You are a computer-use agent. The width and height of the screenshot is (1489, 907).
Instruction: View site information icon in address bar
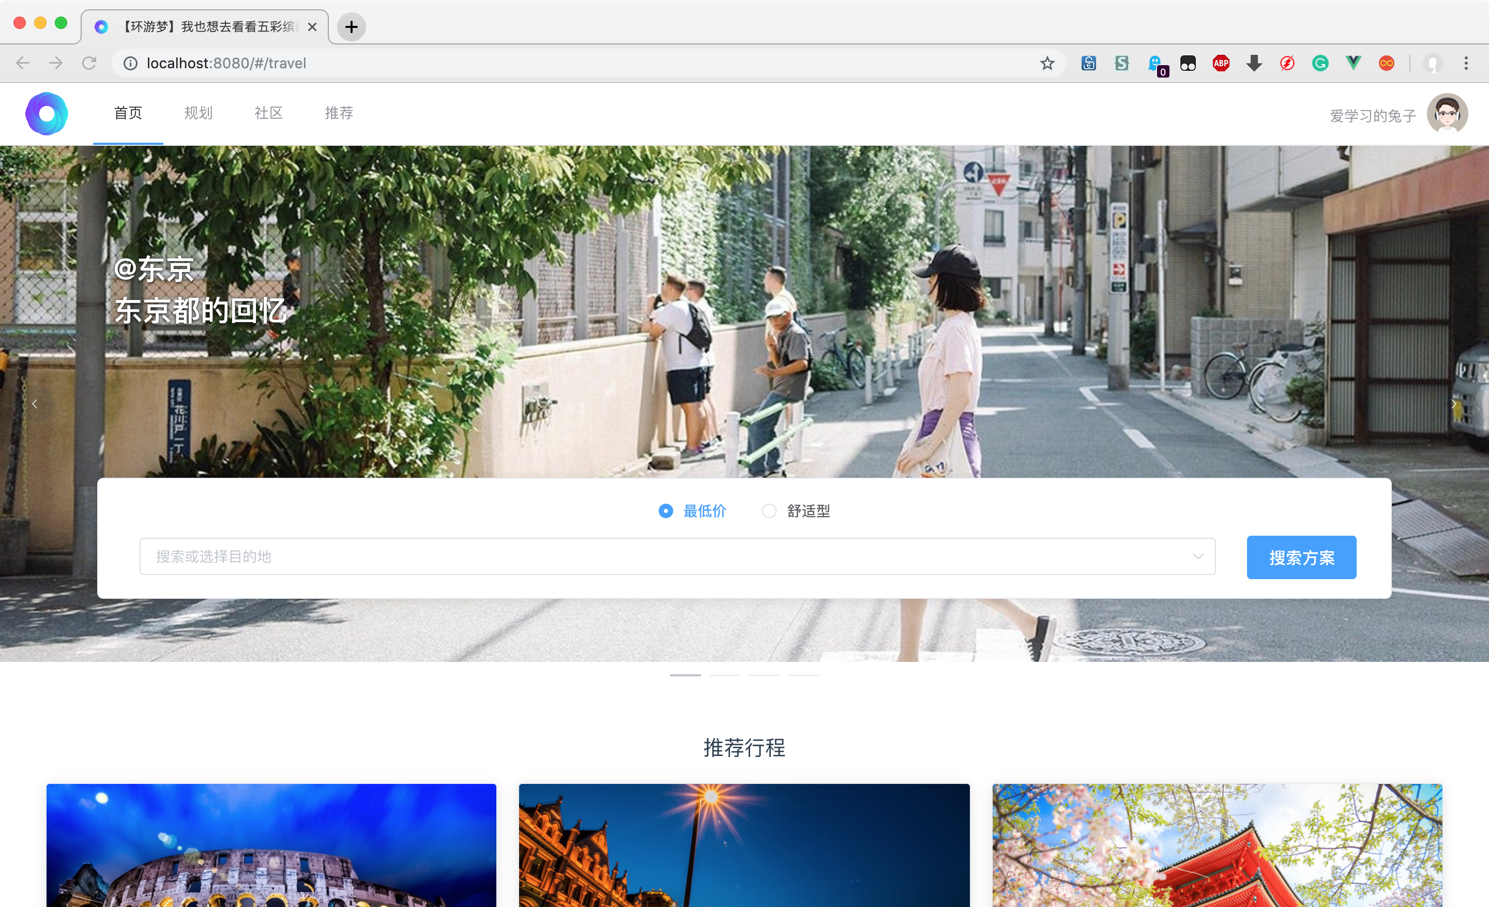click(x=130, y=64)
